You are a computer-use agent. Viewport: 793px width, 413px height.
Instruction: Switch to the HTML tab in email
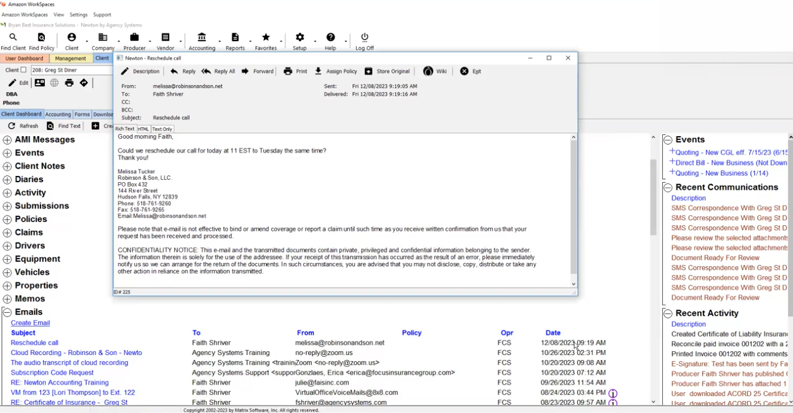143,129
